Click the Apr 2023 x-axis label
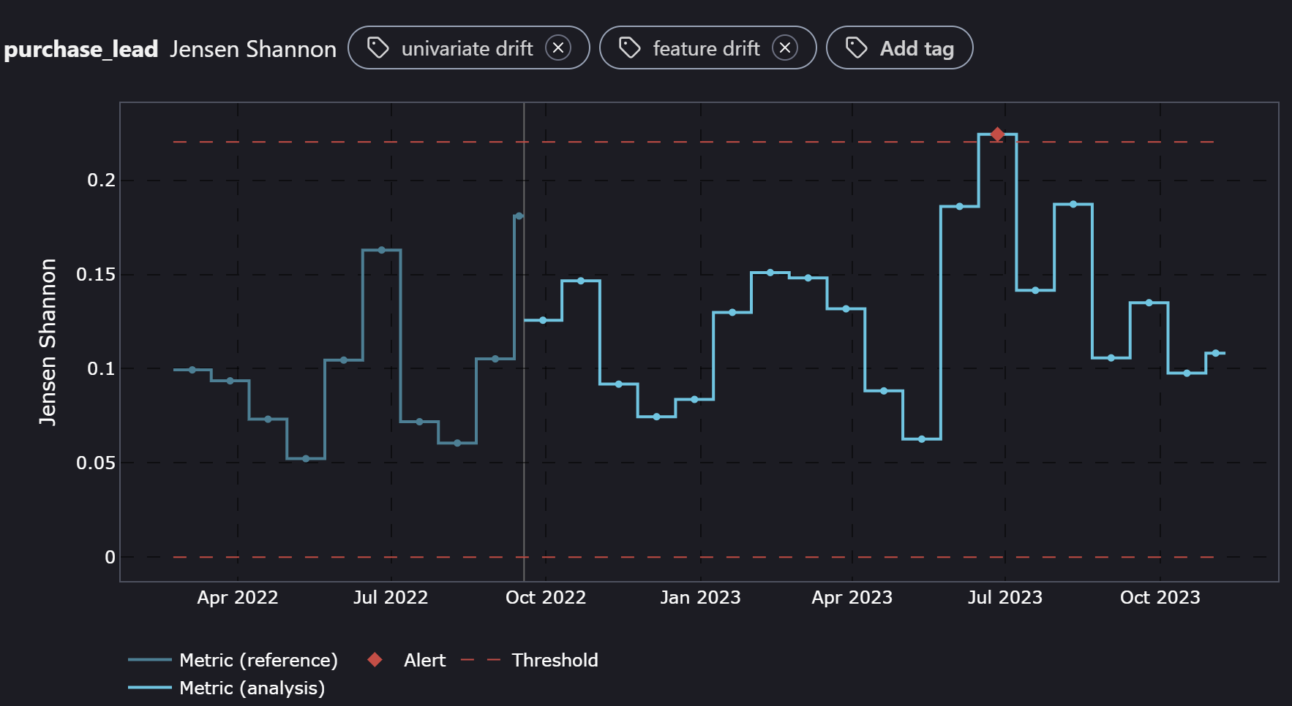Screen dimensions: 1292x706 [852, 597]
